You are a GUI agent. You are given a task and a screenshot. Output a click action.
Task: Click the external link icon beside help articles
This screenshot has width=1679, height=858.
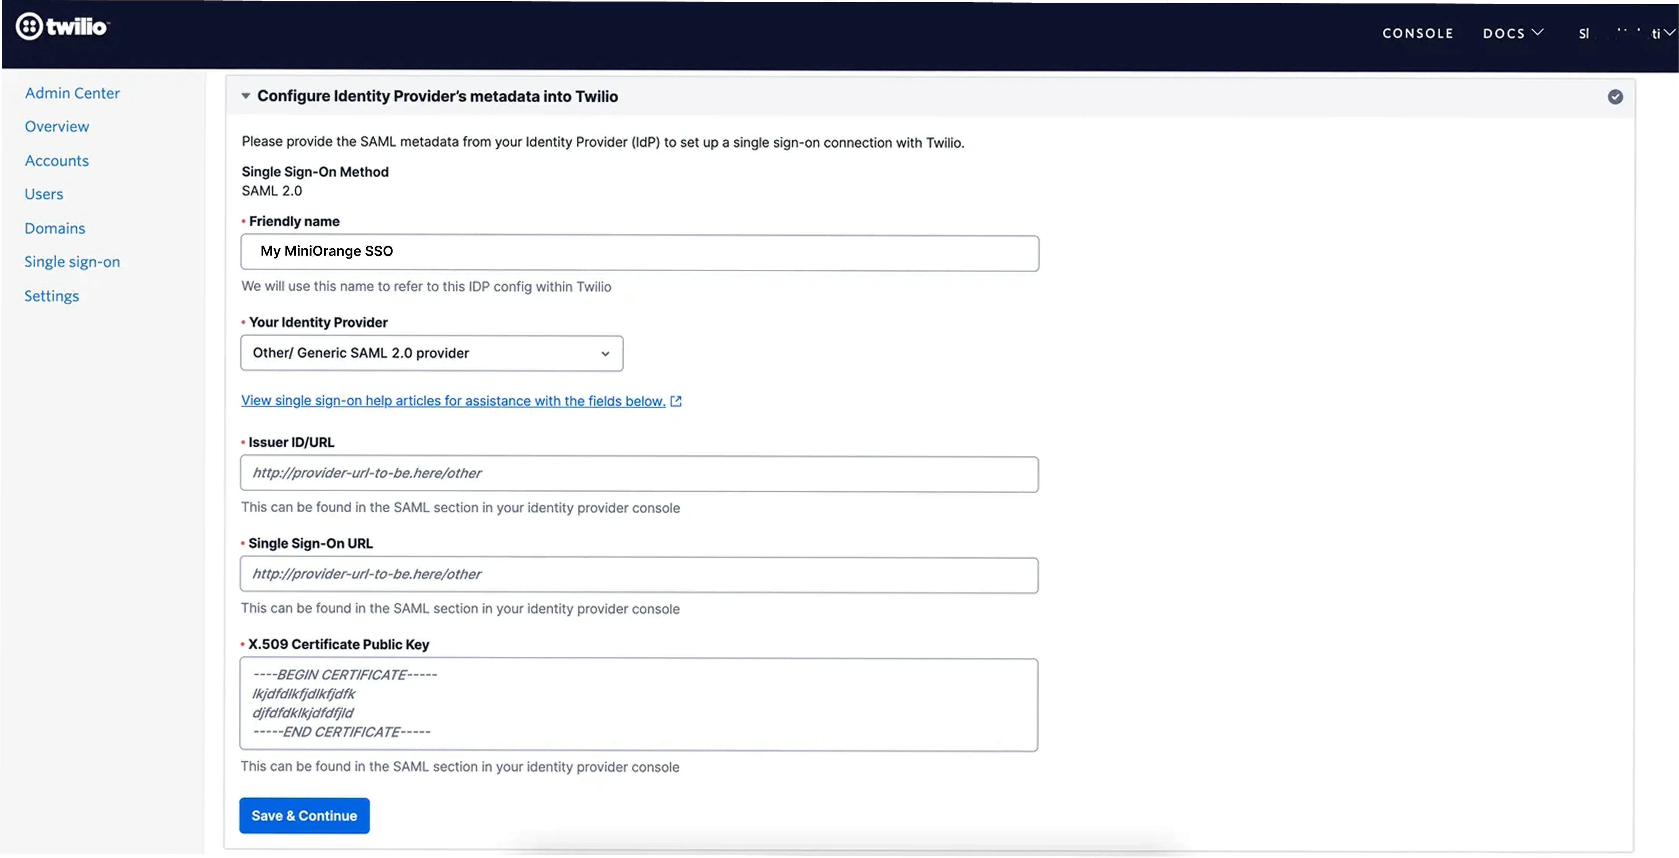(676, 401)
